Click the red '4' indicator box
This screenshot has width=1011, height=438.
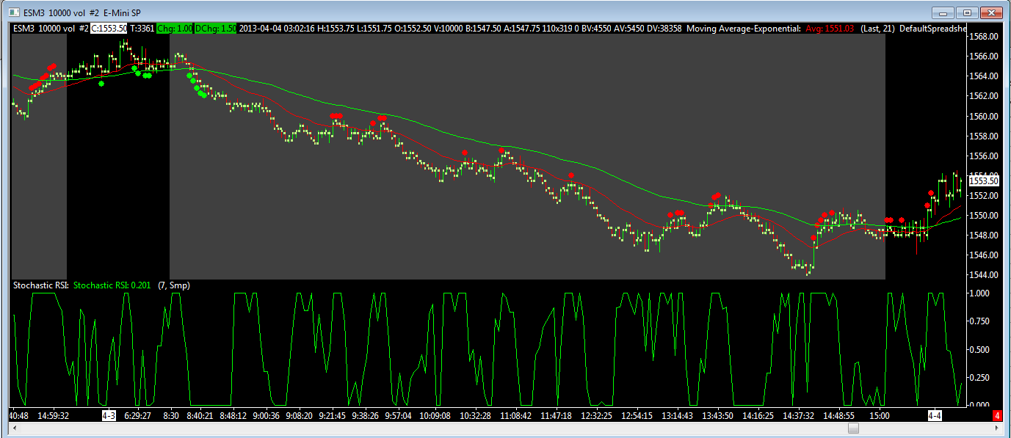coord(997,416)
